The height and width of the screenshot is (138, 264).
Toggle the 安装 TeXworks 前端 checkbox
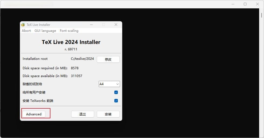point(116,101)
